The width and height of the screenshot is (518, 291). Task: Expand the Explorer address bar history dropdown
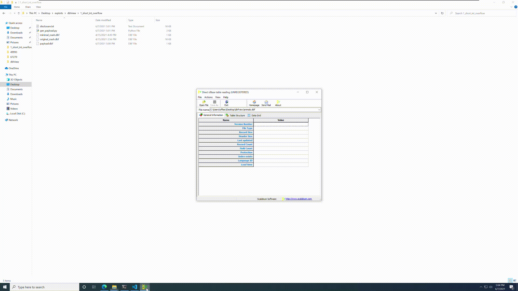click(436, 13)
